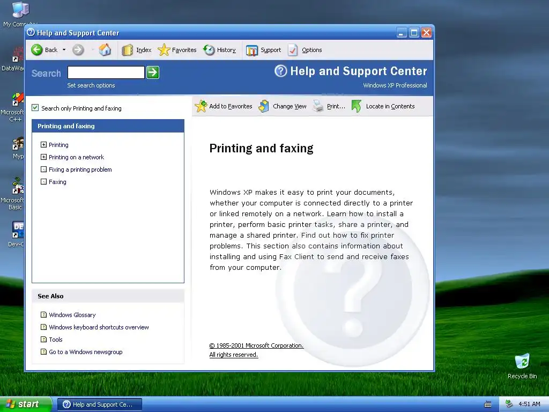This screenshot has width=549, height=412.
Task: Click the tray safely remove hardware icon
Action: point(509,404)
